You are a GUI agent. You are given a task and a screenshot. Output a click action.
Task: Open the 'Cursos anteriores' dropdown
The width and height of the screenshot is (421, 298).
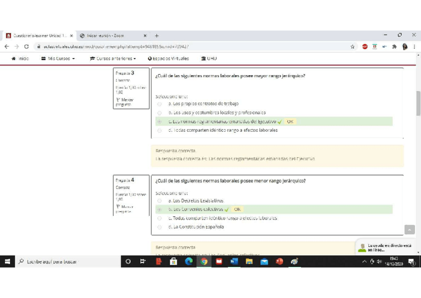coord(113,59)
